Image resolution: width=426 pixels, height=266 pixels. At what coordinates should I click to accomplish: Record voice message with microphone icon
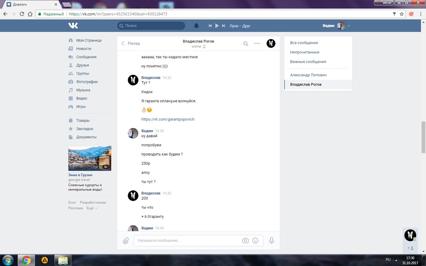pyautogui.click(x=272, y=240)
